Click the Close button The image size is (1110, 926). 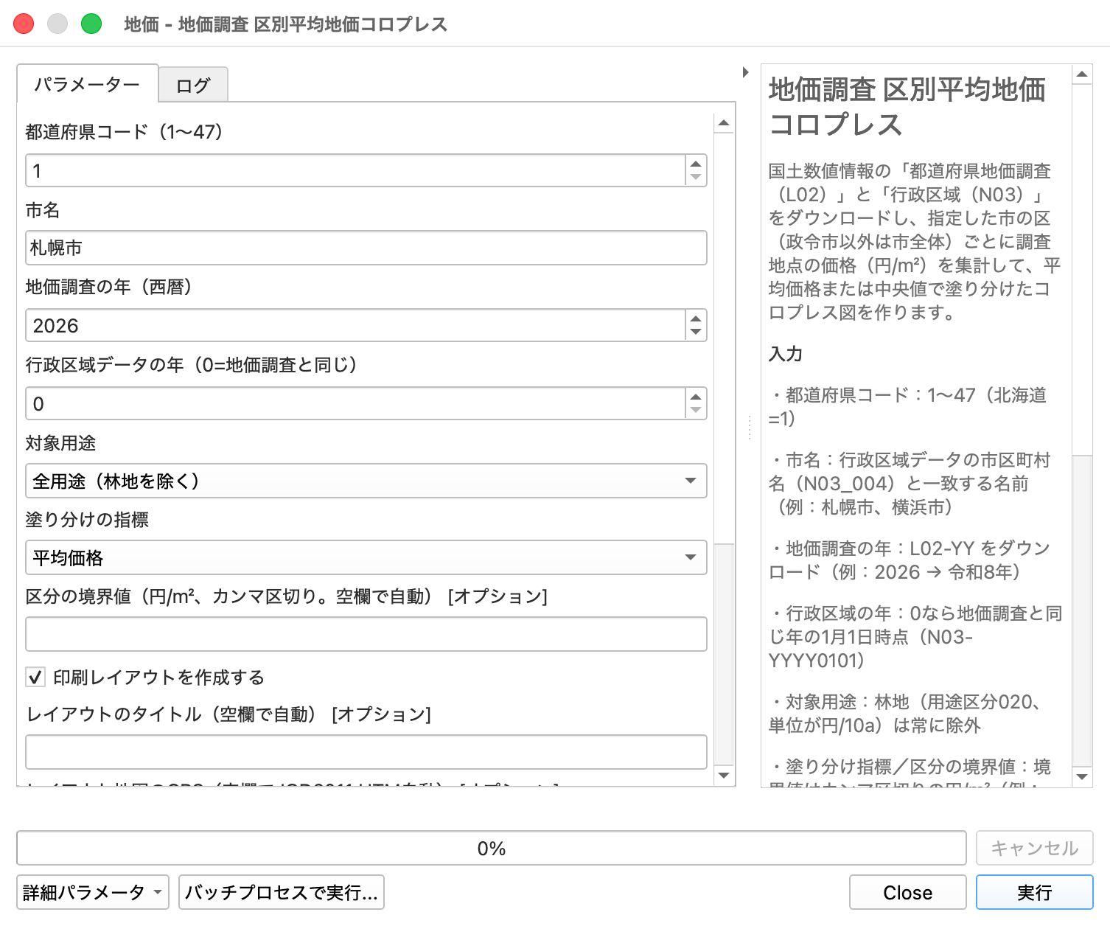pos(907,892)
